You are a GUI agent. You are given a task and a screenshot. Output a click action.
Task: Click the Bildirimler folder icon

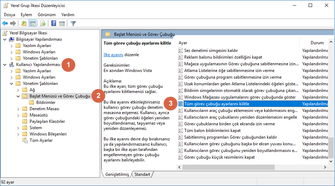pyautogui.click(x=32, y=102)
